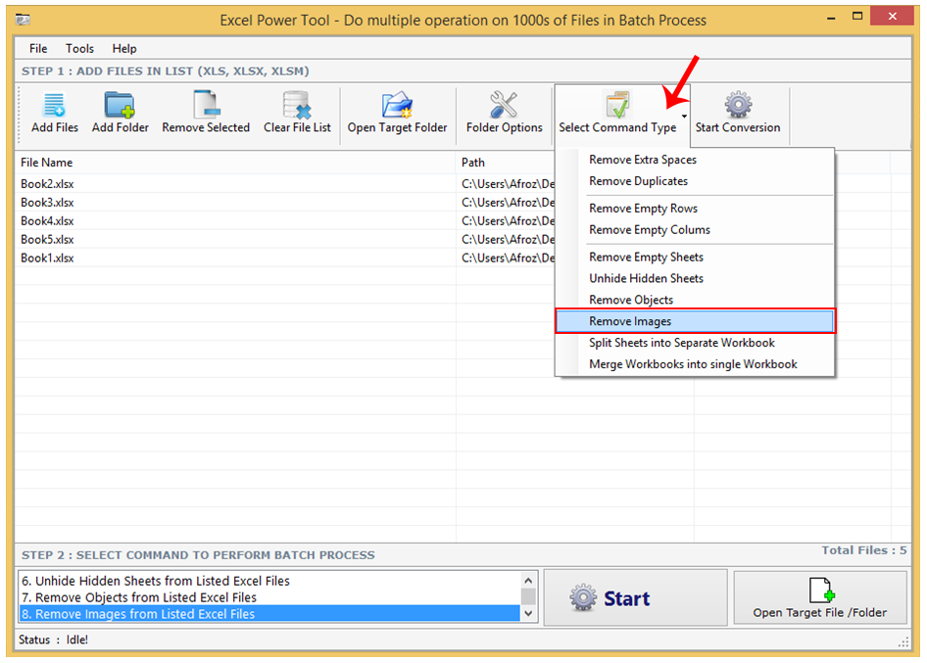Click the big Start button
Viewport: 927px width, 663px height.
(636, 598)
